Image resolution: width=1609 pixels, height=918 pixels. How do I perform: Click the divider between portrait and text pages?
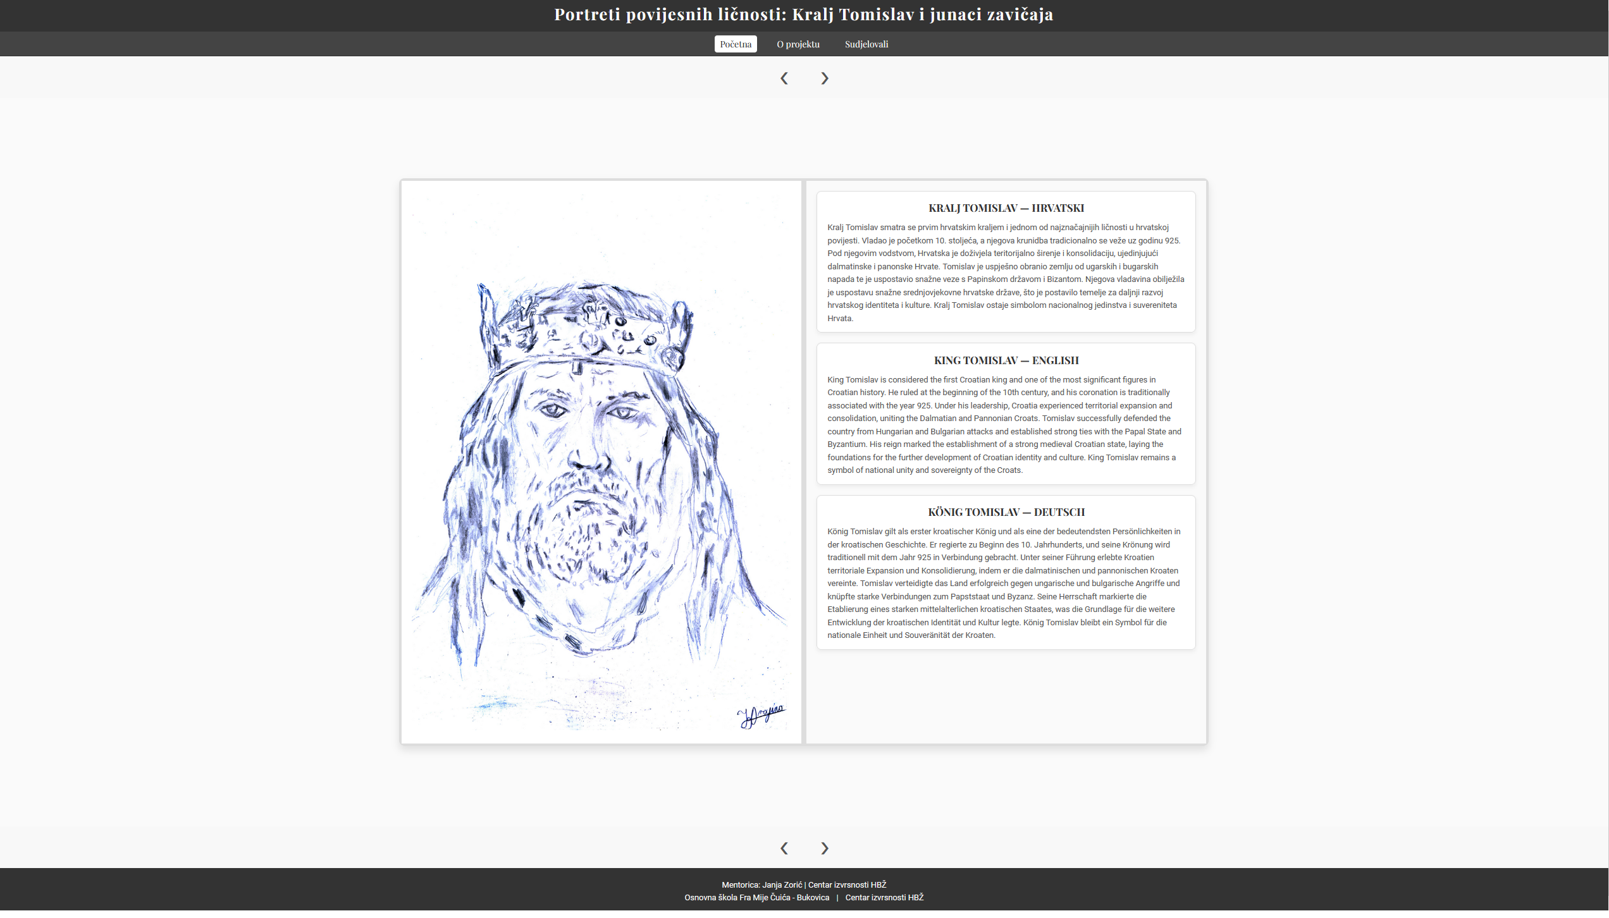click(x=803, y=462)
